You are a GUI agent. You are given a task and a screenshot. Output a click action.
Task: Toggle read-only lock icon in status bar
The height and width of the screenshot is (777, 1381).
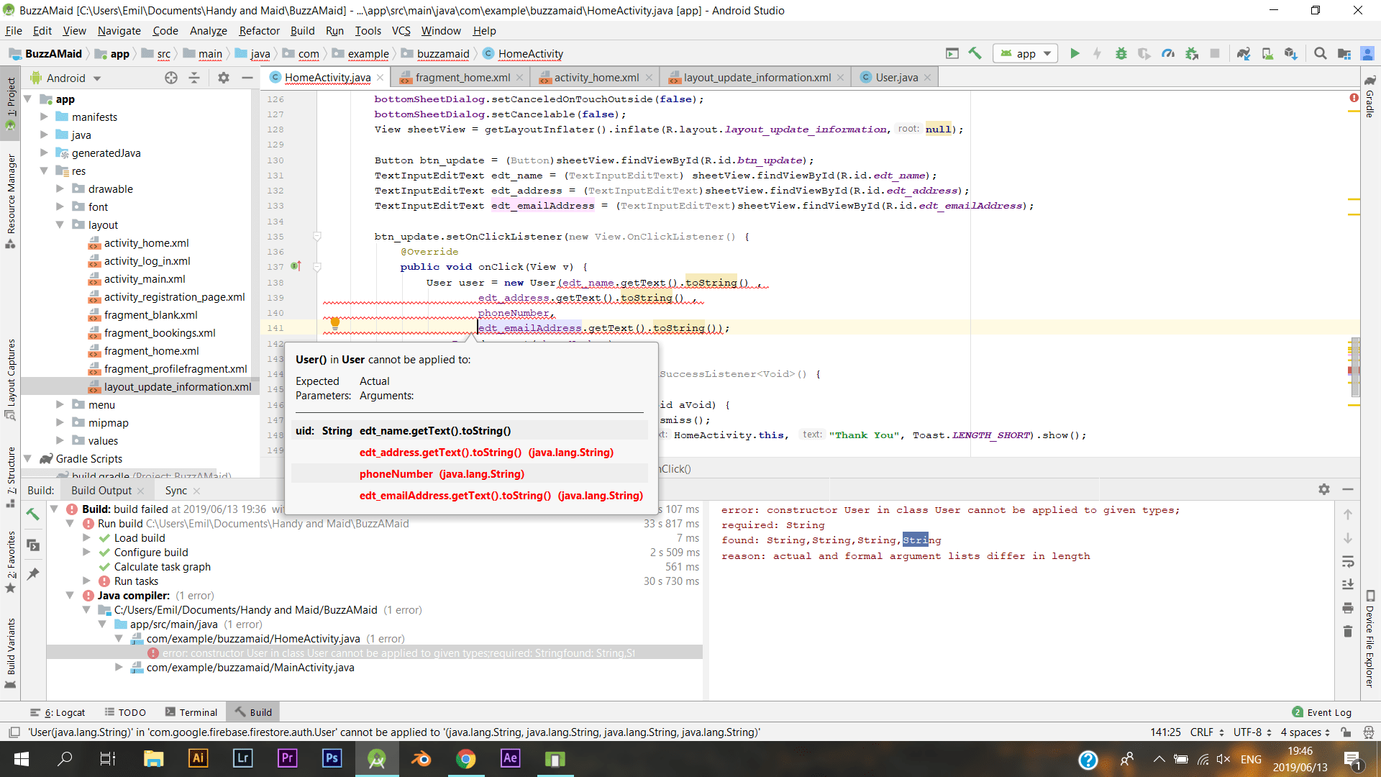click(x=1346, y=732)
